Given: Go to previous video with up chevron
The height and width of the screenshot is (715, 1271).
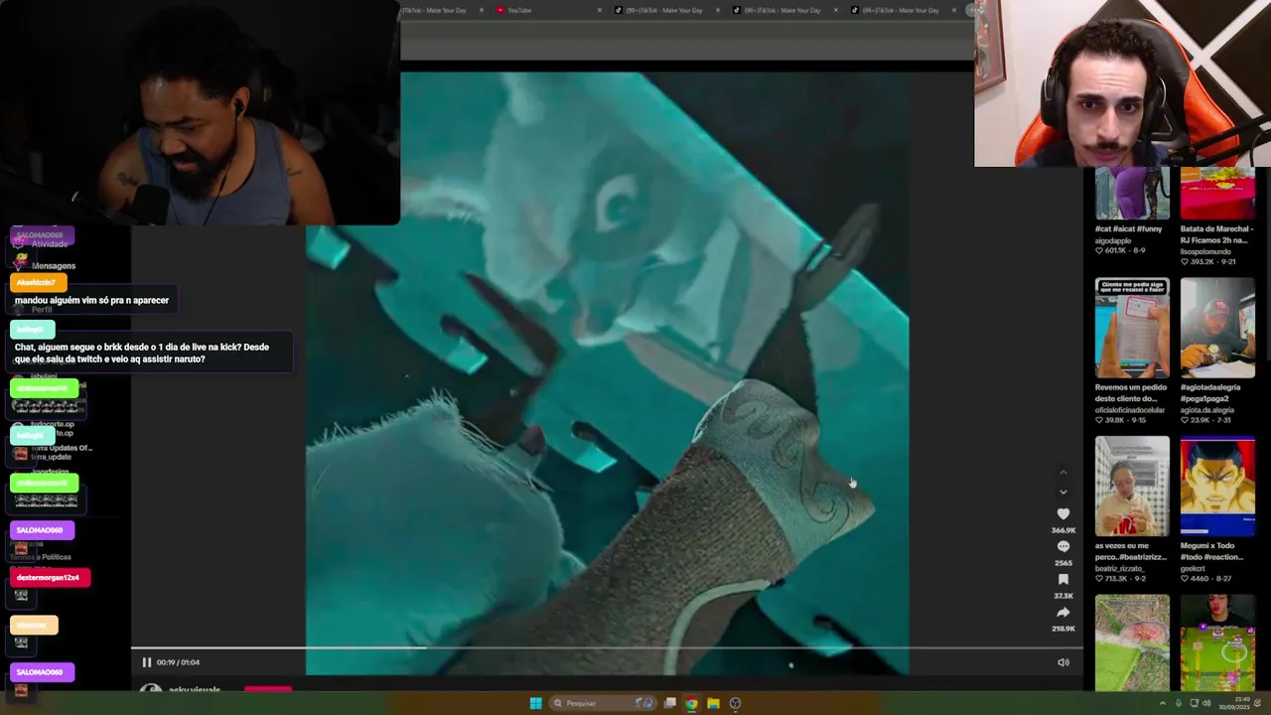Looking at the screenshot, I should coord(1062,473).
